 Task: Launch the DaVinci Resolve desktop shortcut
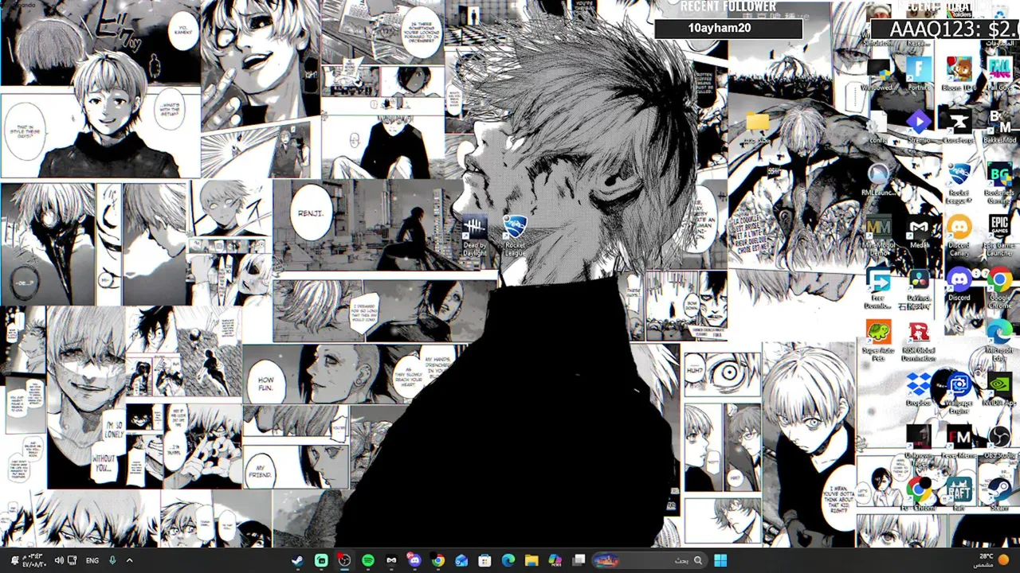pyautogui.click(x=919, y=289)
